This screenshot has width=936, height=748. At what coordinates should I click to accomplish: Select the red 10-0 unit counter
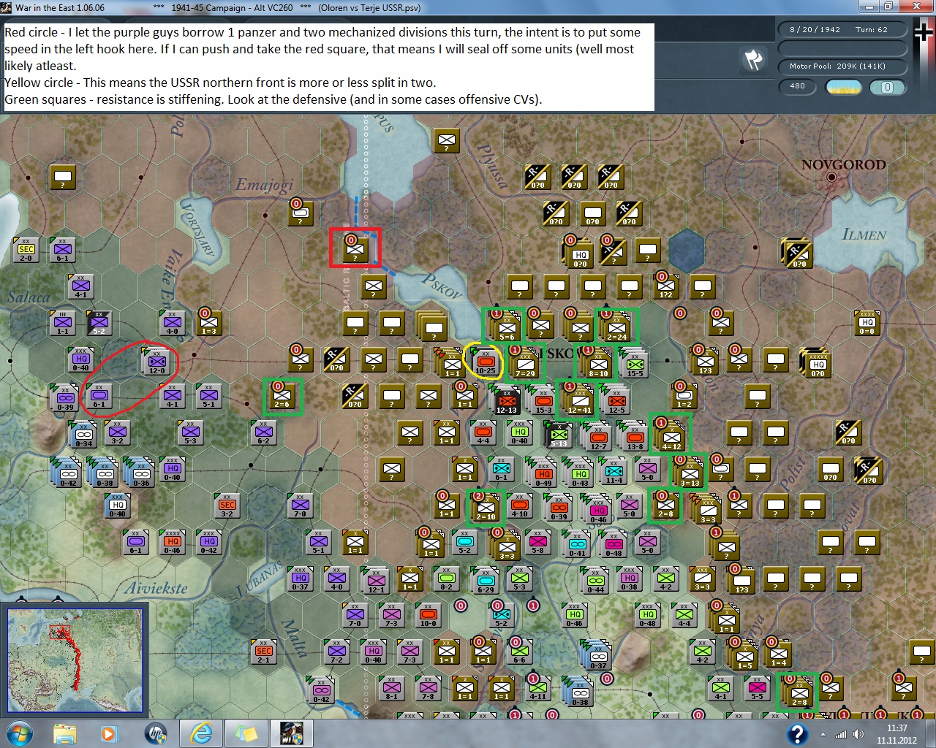(429, 616)
